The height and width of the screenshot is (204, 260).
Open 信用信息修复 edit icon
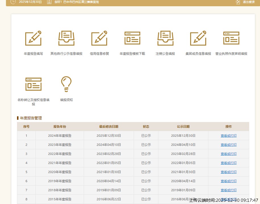[99, 38]
